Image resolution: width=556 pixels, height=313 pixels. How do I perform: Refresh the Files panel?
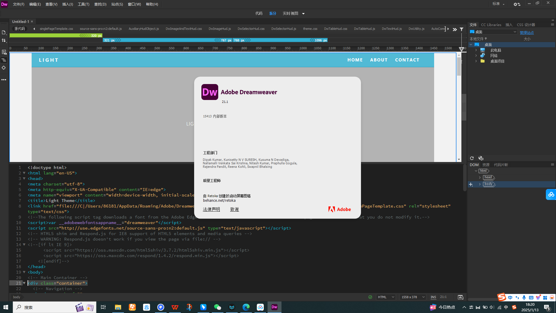[472, 158]
